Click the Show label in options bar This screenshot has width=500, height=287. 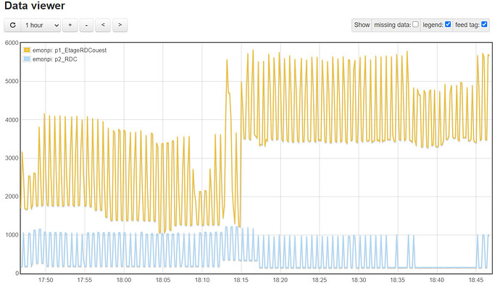(362, 25)
